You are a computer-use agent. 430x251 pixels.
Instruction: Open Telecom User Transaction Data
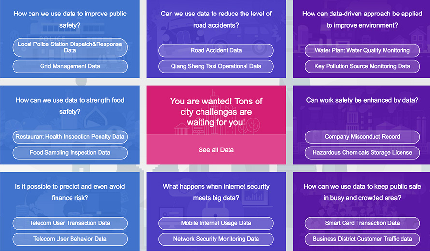point(70,223)
